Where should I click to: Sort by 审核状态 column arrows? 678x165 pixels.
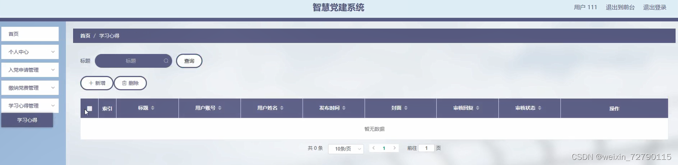click(540, 108)
